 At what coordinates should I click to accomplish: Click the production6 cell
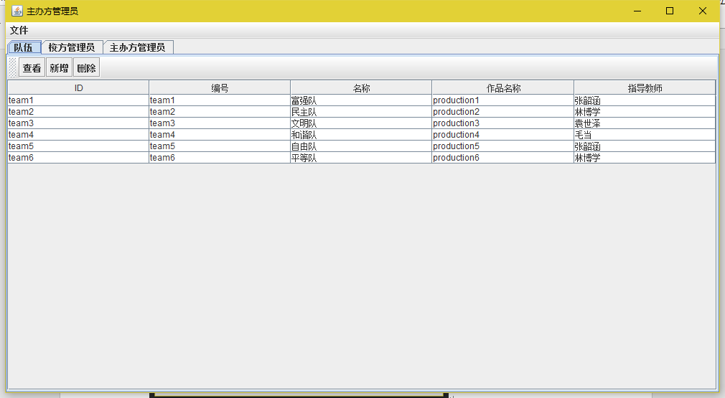tap(503, 158)
